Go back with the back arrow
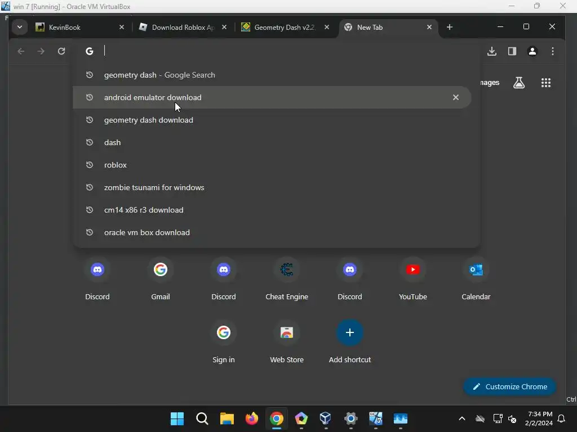Image resolution: width=577 pixels, height=432 pixels. (21, 51)
